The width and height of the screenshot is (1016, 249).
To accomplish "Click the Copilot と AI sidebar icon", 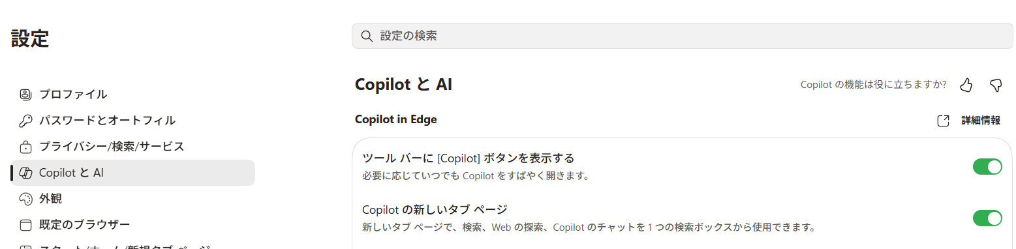I will pos(26,173).
